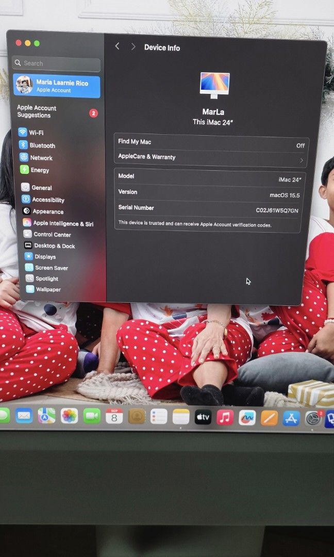The height and width of the screenshot is (557, 334).
Task: Click the Device Info title
Action: 162,47
